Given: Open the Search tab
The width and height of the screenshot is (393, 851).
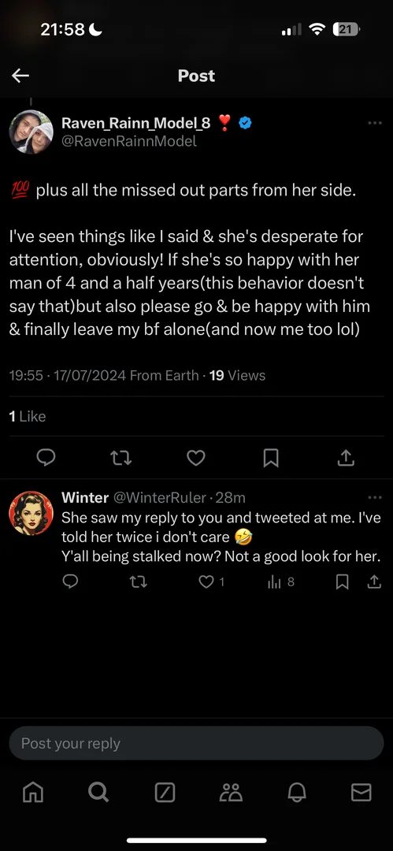Looking at the screenshot, I should 98,793.
